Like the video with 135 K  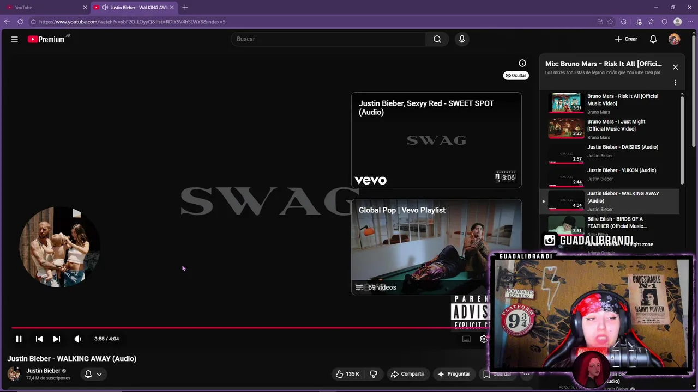(347, 374)
